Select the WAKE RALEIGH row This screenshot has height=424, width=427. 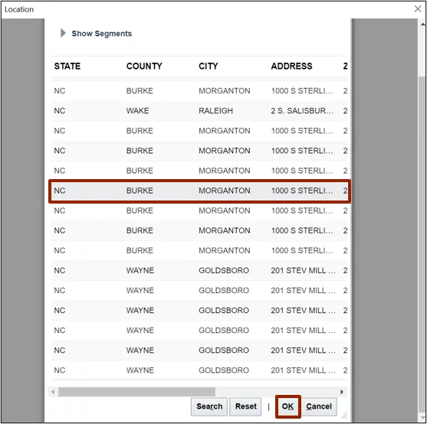[199, 111]
